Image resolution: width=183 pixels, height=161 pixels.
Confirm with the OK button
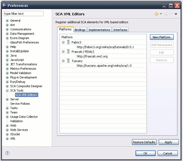(x=145, y=153)
